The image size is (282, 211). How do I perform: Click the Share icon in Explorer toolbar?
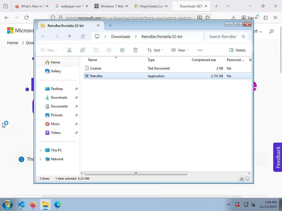coord(122,50)
